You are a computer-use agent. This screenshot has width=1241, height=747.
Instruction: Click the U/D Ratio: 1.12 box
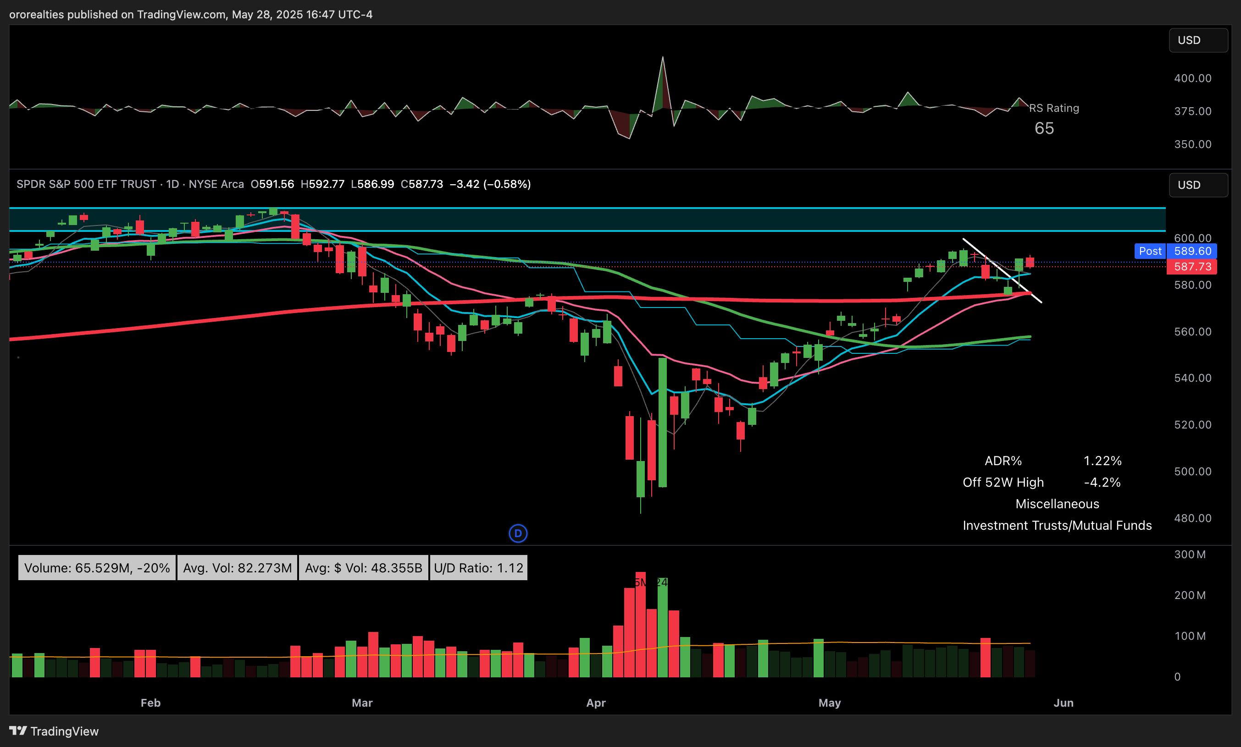point(478,568)
